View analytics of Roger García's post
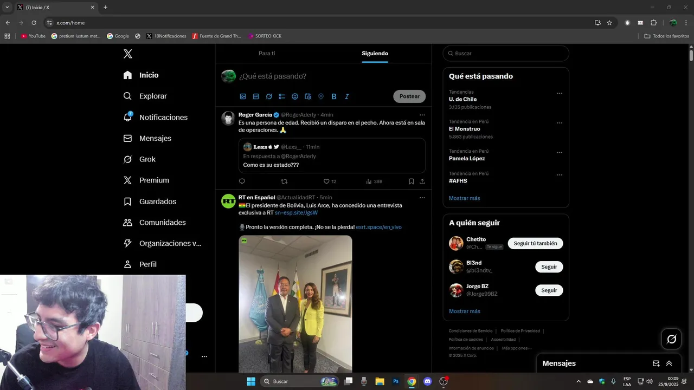This screenshot has height=390, width=694. [x=374, y=181]
